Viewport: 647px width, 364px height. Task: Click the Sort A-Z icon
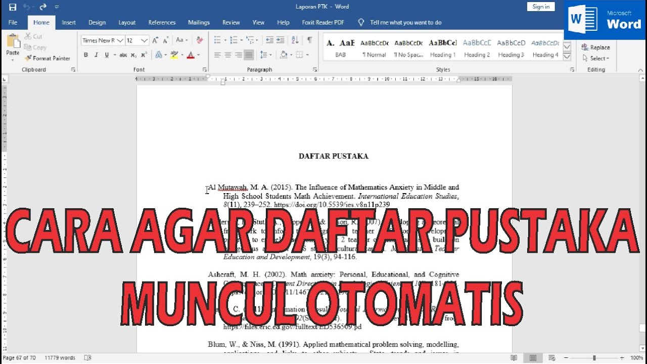pyautogui.click(x=295, y=40)
